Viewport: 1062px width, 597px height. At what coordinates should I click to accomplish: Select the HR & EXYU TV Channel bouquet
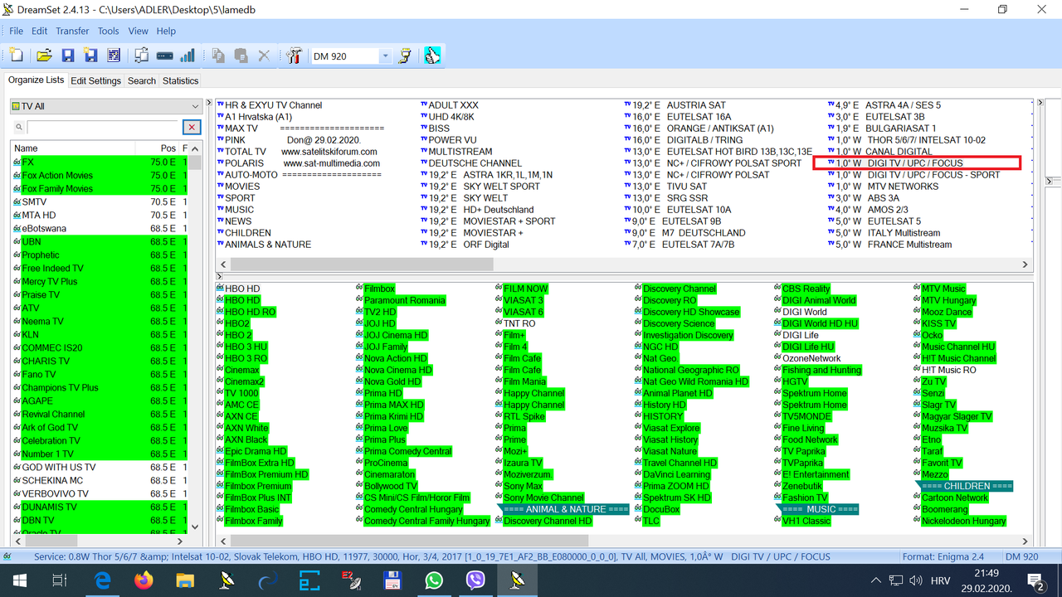tap(270, 105)
